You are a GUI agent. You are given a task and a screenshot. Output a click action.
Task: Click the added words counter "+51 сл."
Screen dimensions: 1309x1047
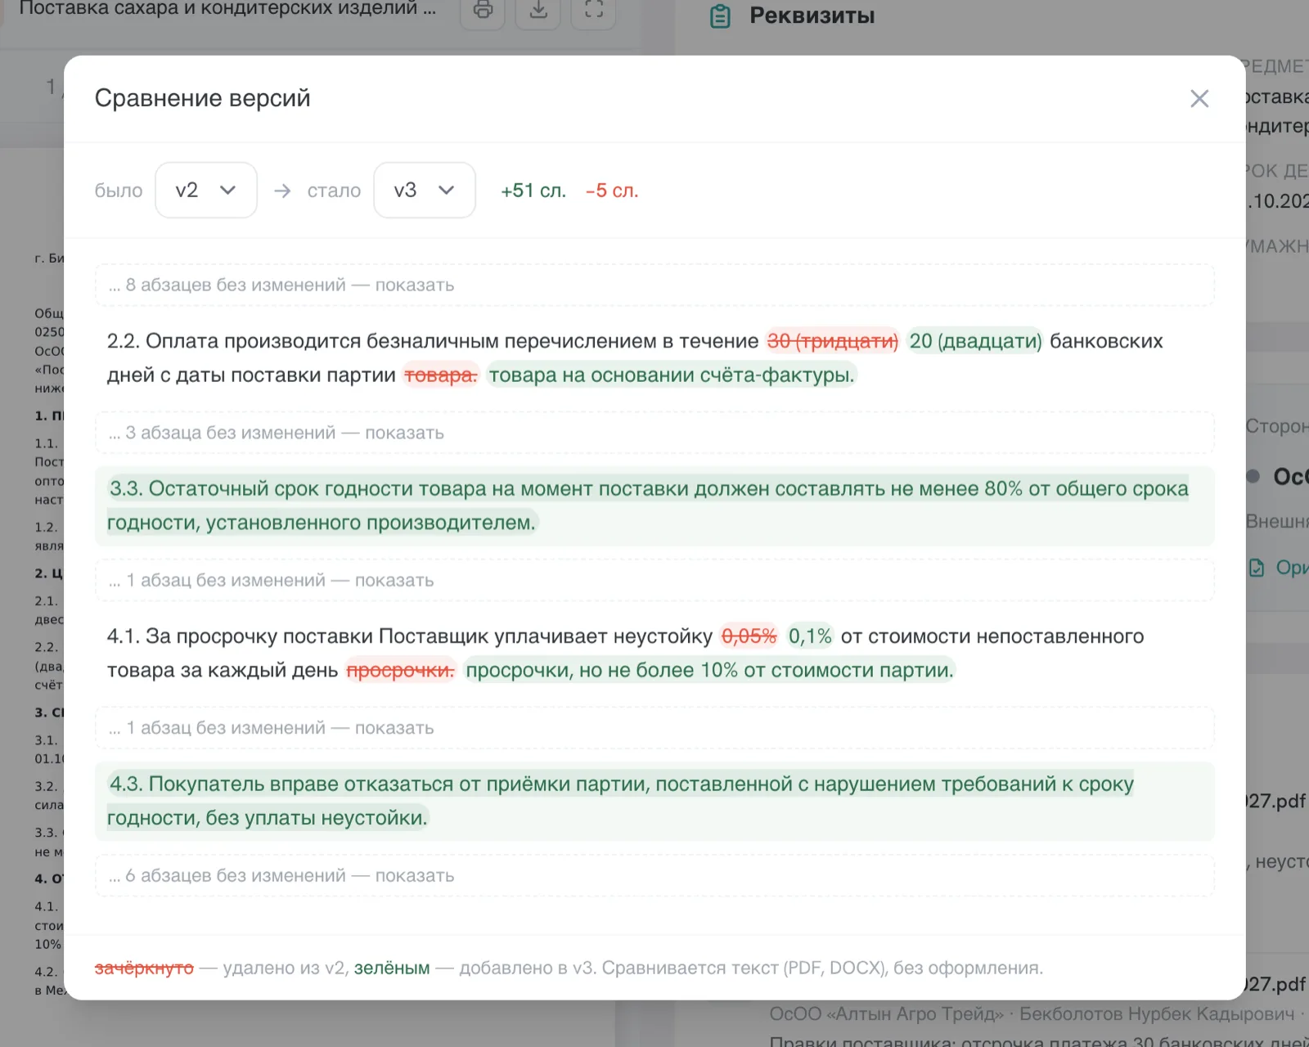(x=533, y=191)
